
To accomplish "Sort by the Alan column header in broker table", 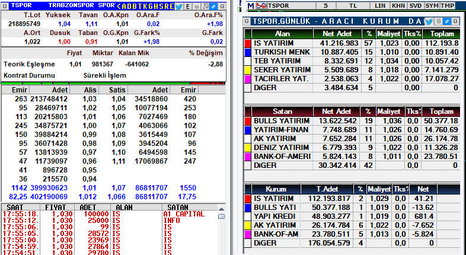I will tap(282, 34).
